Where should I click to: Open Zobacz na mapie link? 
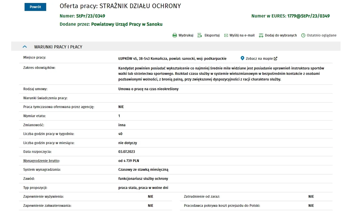coord(259,58)
